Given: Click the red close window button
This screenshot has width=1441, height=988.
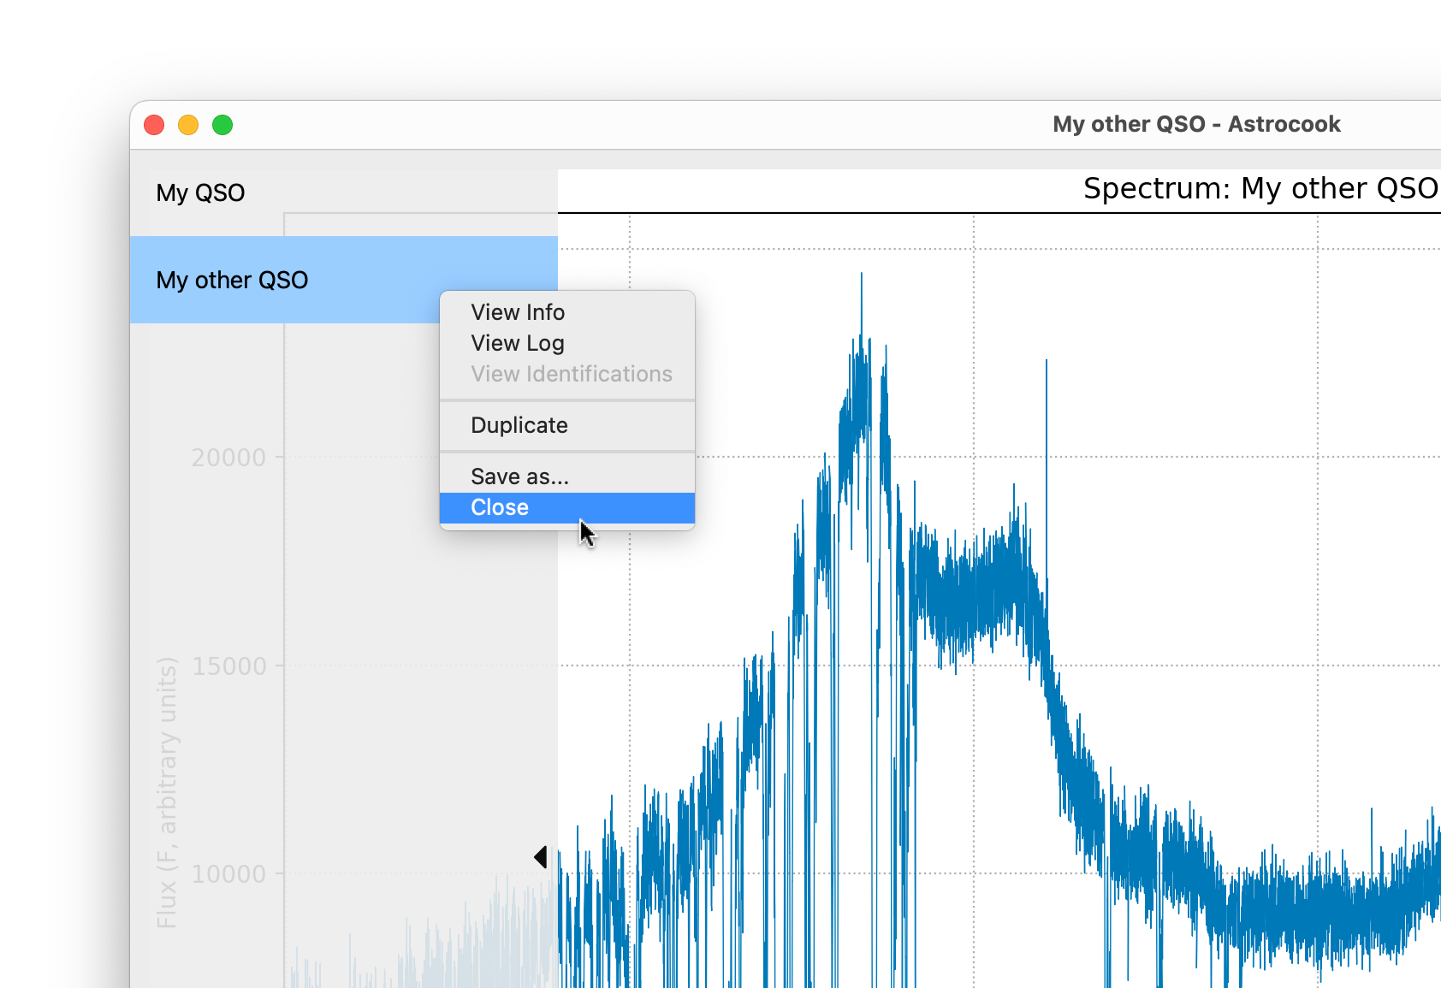Looking at the screenshot, I should click(x=154, y=125).
